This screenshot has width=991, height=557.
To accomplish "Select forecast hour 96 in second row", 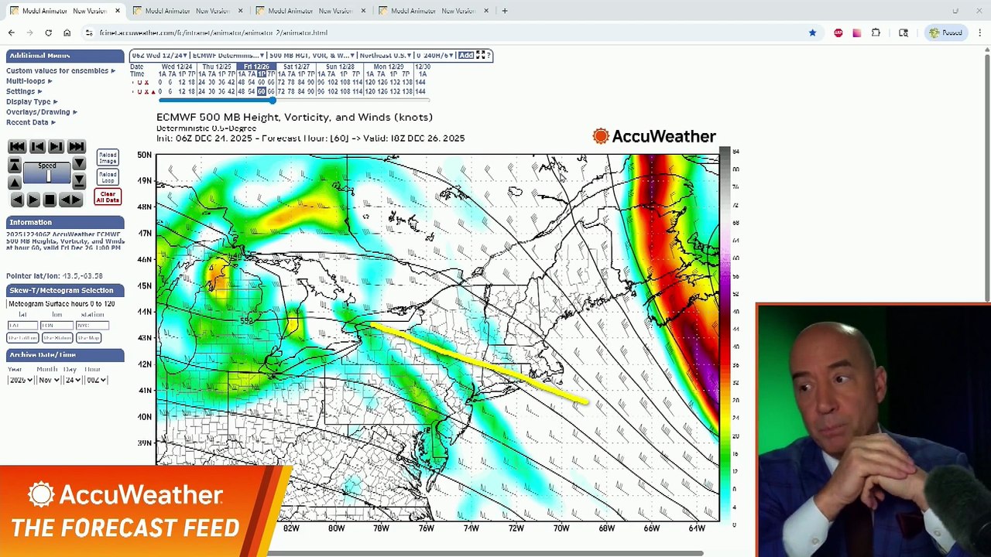I will [321, 91].
